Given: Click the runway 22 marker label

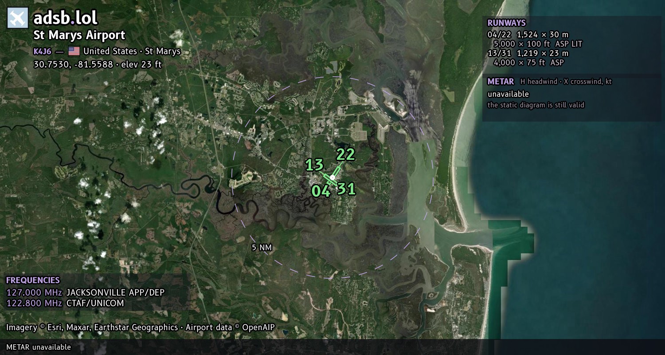Looking at the screenshot, I should click(x=346, y=154).
